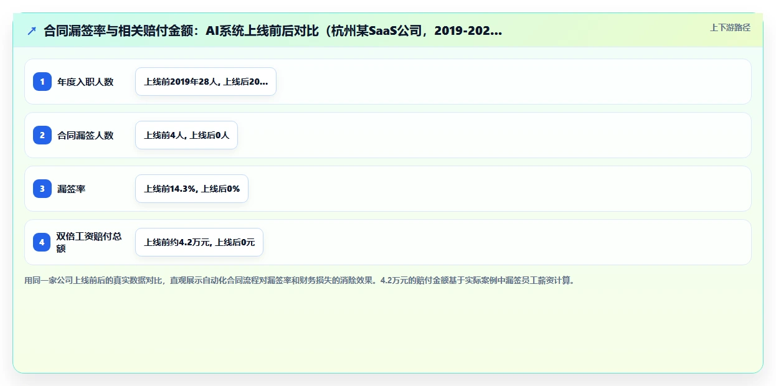Click the card title 合同漏签率与相关赔付金额
Image resolution: width=776 pixels, height=386 pixels.
[273, 31]
